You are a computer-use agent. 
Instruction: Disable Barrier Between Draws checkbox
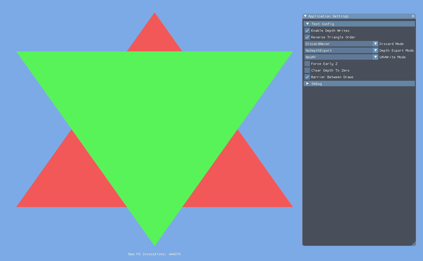tap(307, 77)
